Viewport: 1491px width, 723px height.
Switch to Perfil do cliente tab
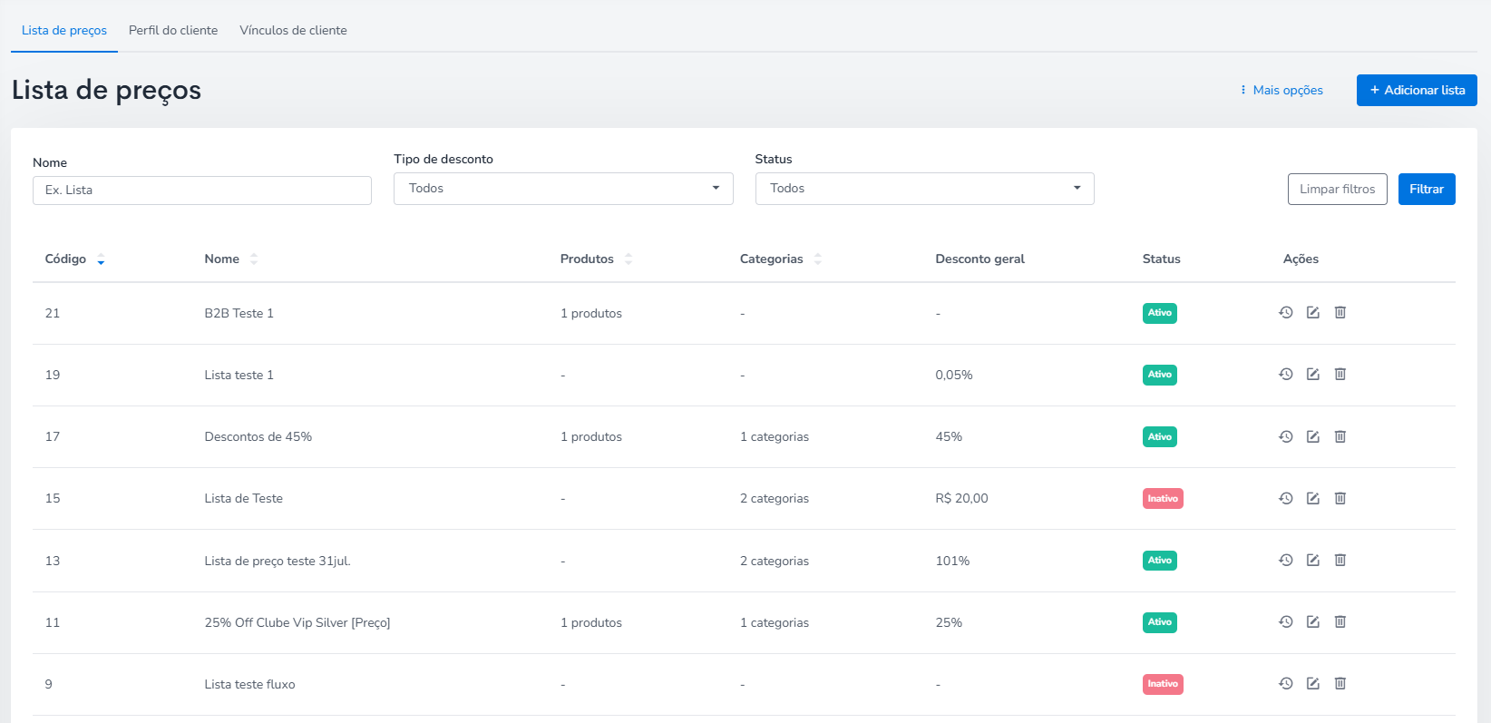pyautogui.click(x=173, y=30)
